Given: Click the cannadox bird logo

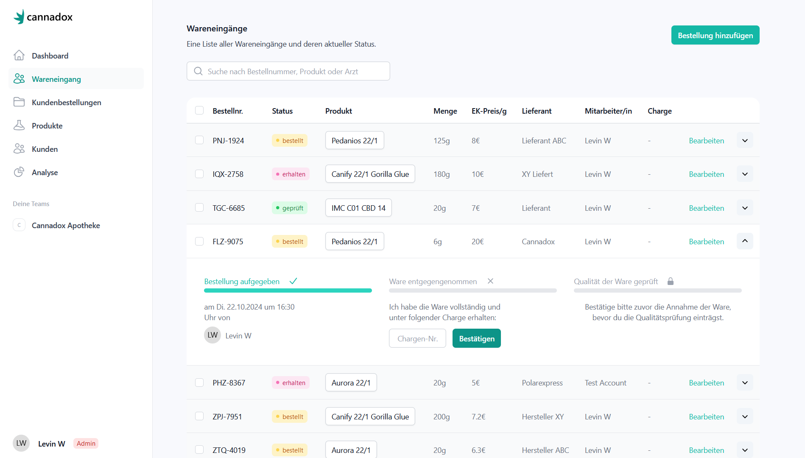Looking at the screenshot, I should point(19,16).
